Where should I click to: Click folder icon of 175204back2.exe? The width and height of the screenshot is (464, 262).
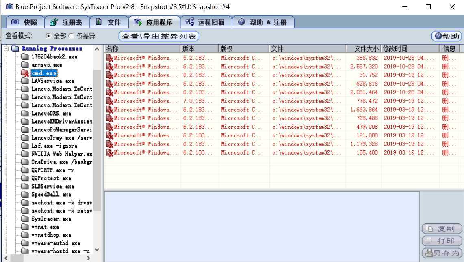[x=25, y=56]
